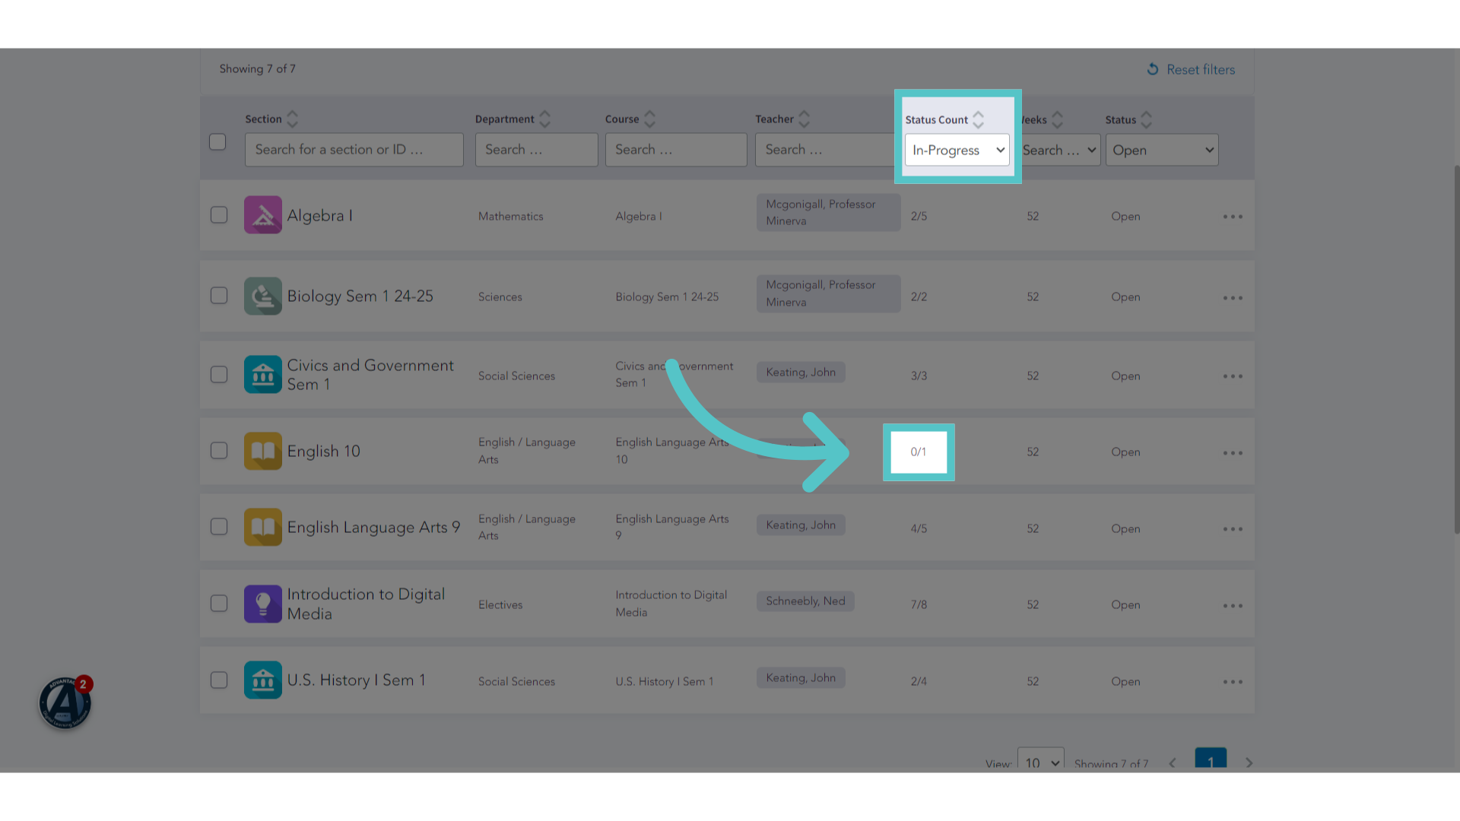Open the more options menu for Algebra I
The image size is (1460, 821).
click(x=1233, y=217)
